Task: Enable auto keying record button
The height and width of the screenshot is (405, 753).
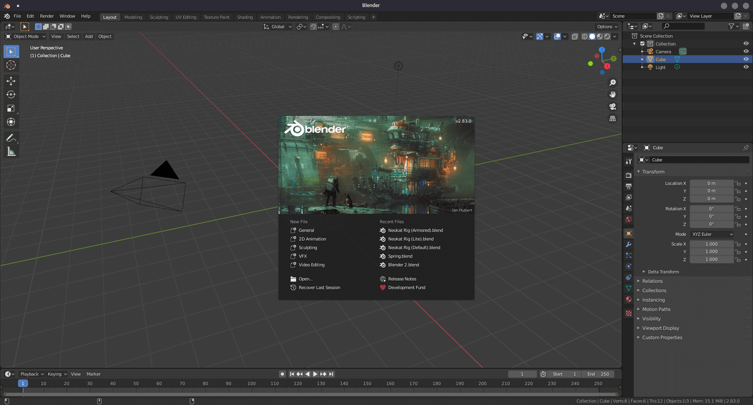Action: (x=282, y=374)
